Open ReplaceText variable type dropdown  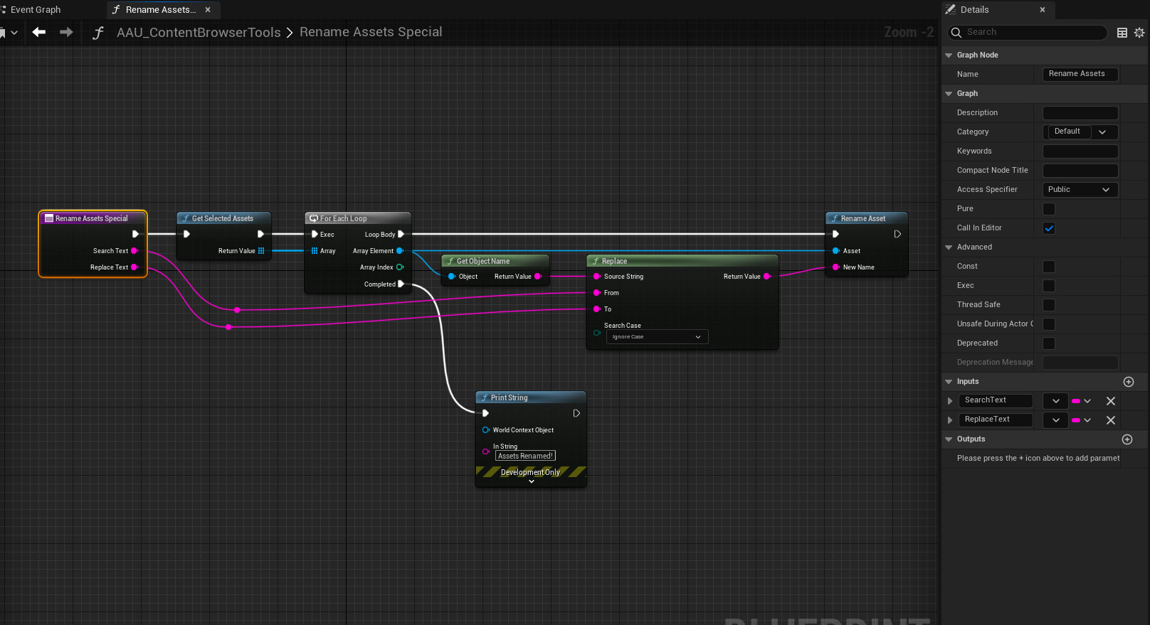pyautogui.click(x=1055, y=420)
